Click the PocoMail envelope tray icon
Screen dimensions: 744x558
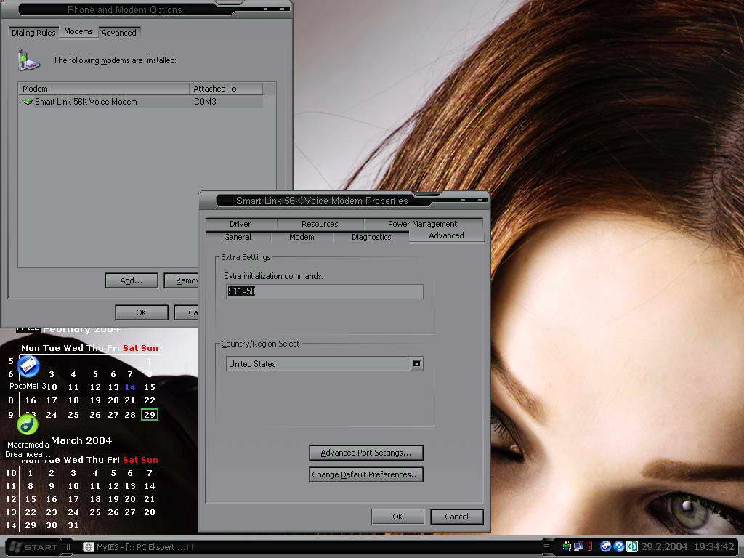coord(605,546)
